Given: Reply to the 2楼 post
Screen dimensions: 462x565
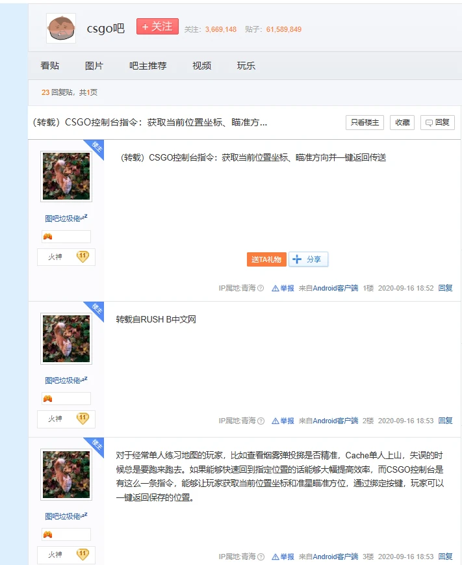Looking at the screenshot, I should click(x=446, y=421).
